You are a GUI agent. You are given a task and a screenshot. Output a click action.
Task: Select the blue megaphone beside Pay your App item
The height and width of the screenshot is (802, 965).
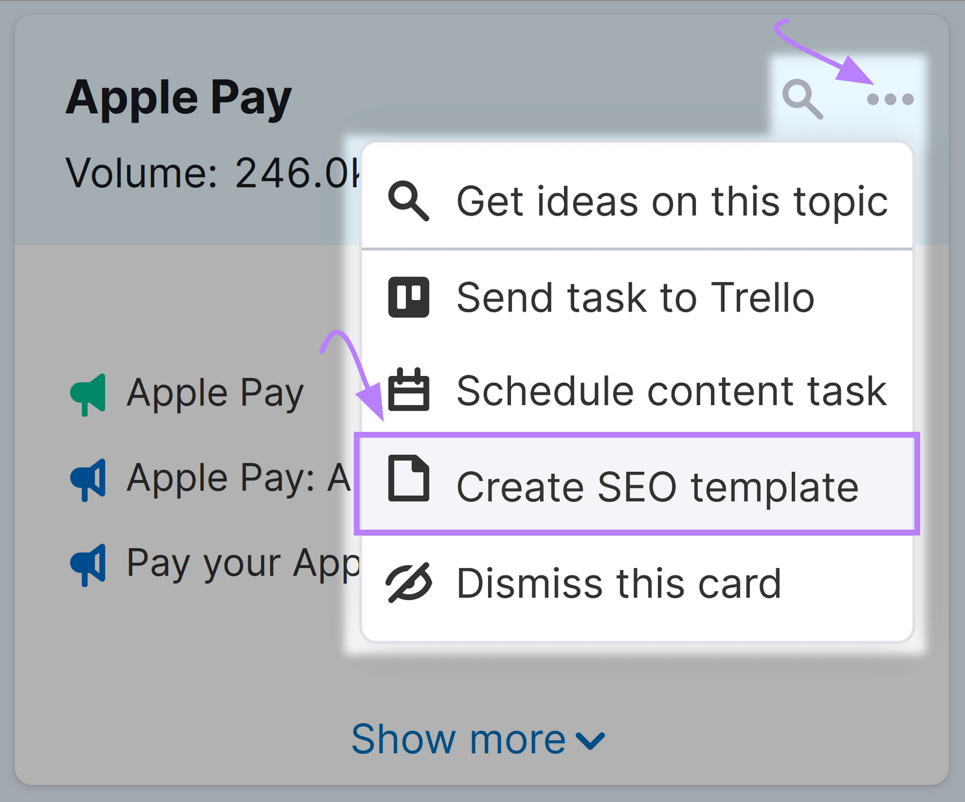pos(88,564)
